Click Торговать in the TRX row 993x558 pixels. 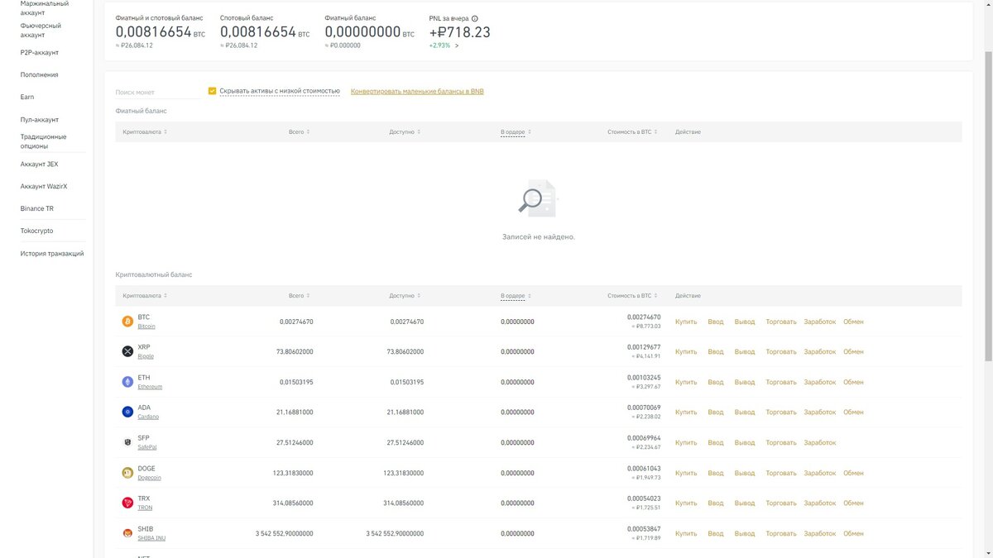pyautogui.click(x=781, y=503)
